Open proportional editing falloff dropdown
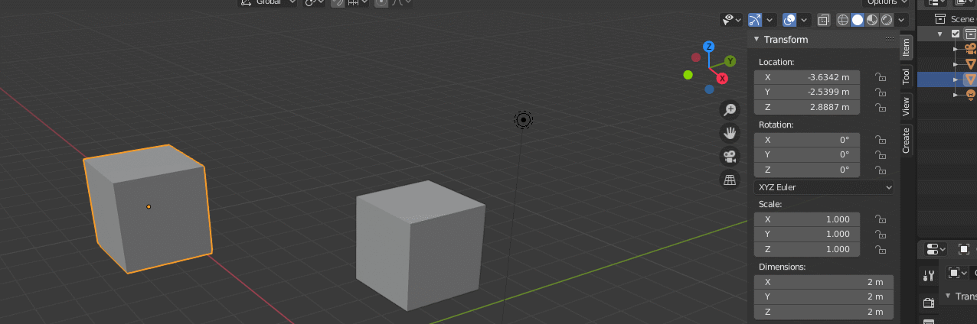 tap(401, 2)
